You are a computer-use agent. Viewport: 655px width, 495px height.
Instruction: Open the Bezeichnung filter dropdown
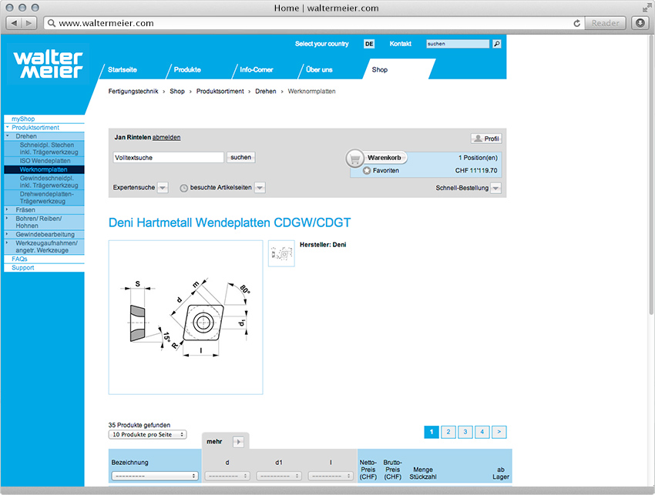point(155,476)
